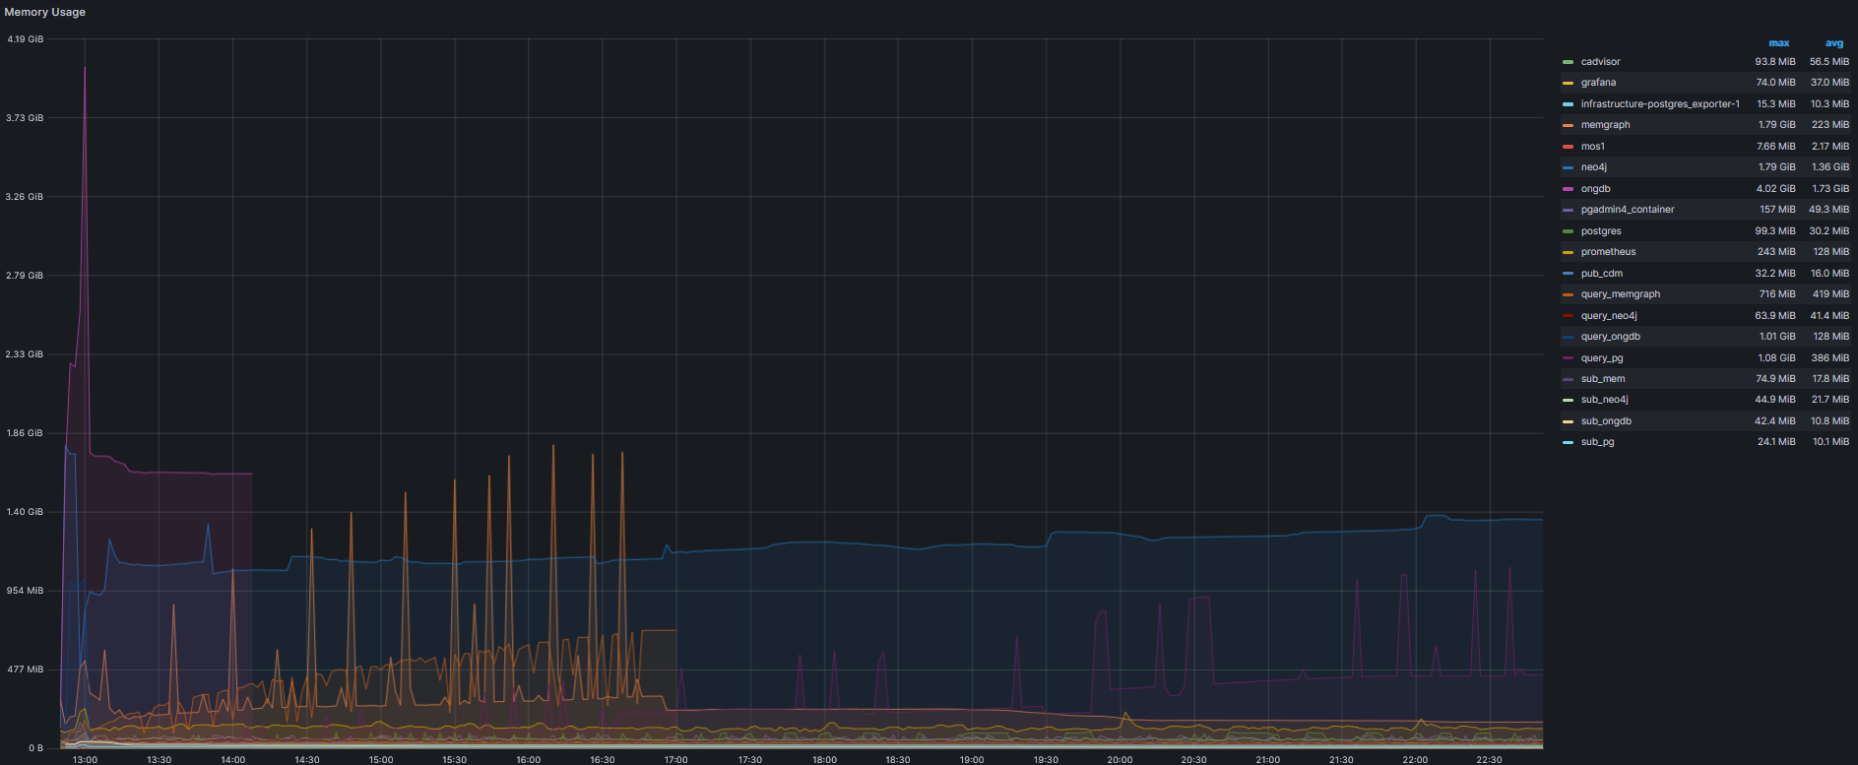
Task: Open color picker for query_pg swatch
Action: coord(1568,358)
